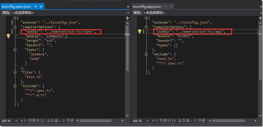
Task: Click the left arrow of the left pane's horizontal scrollbar
Action: pos(77,121)
